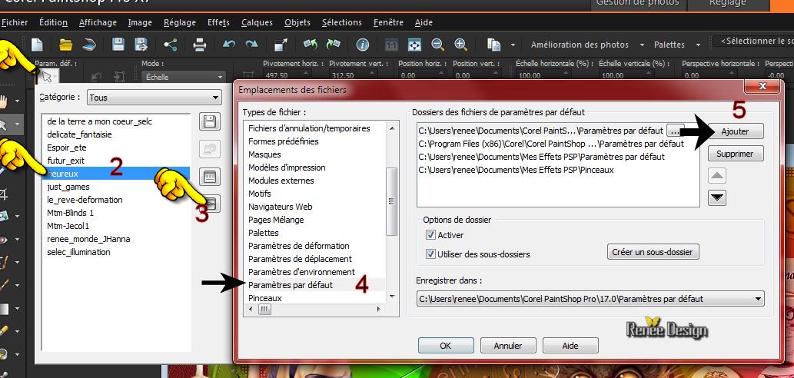This screenshot has height=378, width=794.
Task: Select Paramètres par défaut in file types
Action: (x=315, y=285)
